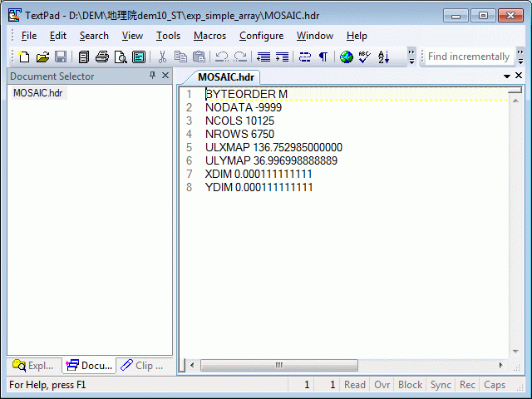Undo the last action via toolbar arrow
The width and height of the screenshot is (532, 399).
pyautogui.click(x=222, y=57)
